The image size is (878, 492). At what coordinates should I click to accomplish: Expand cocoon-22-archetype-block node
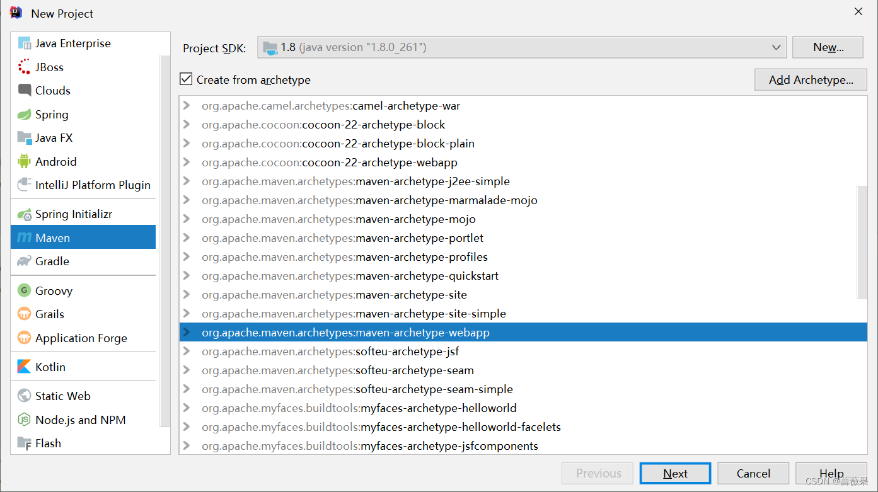click(x=187, y=125)
